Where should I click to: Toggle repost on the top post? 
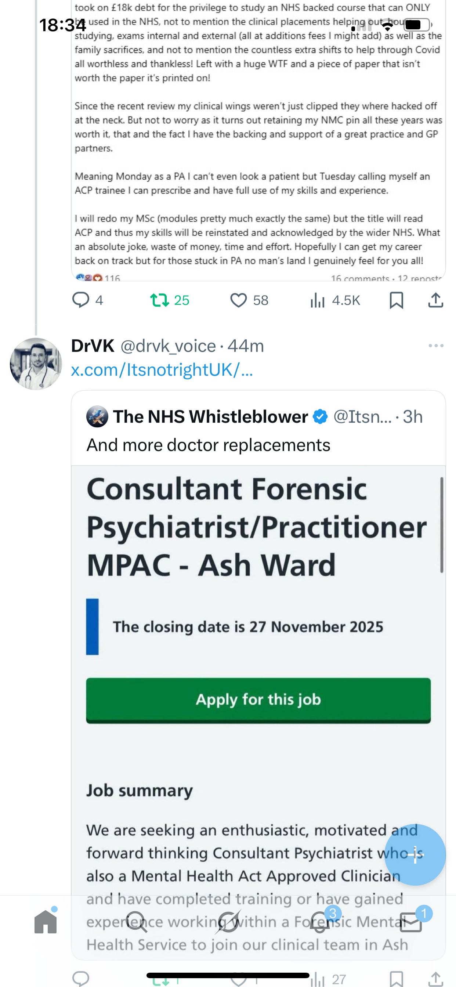pos(159,300)
